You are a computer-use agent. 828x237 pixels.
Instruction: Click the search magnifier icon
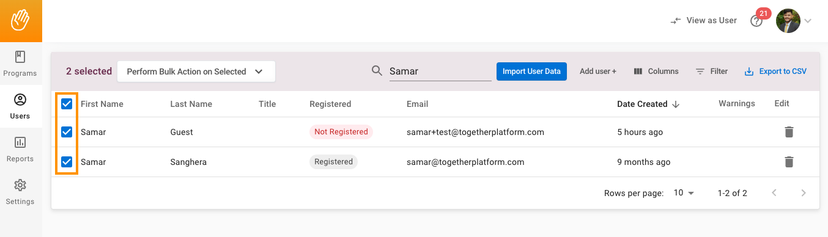pos(377,71)
